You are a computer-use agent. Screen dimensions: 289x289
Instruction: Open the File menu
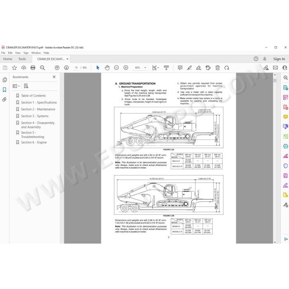pos(3,53)
